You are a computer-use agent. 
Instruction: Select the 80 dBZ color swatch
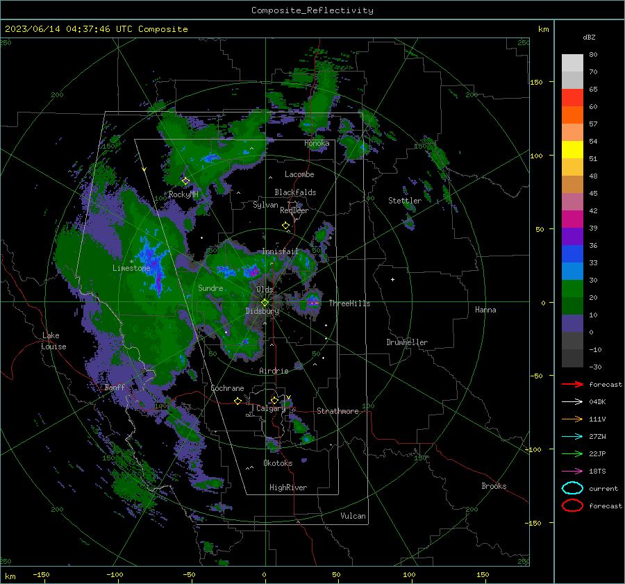point(572,62)
